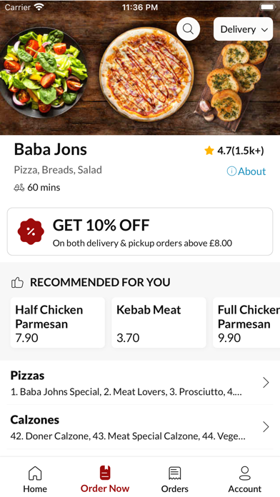This screenshot has height=497, width=280.
Task: Expand the Pizzas category chevron
Action: (266, 383)
